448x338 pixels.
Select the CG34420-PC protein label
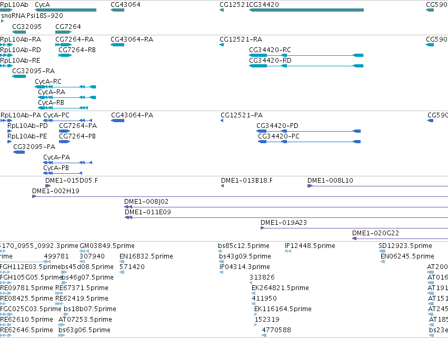[x=278, y=136]
